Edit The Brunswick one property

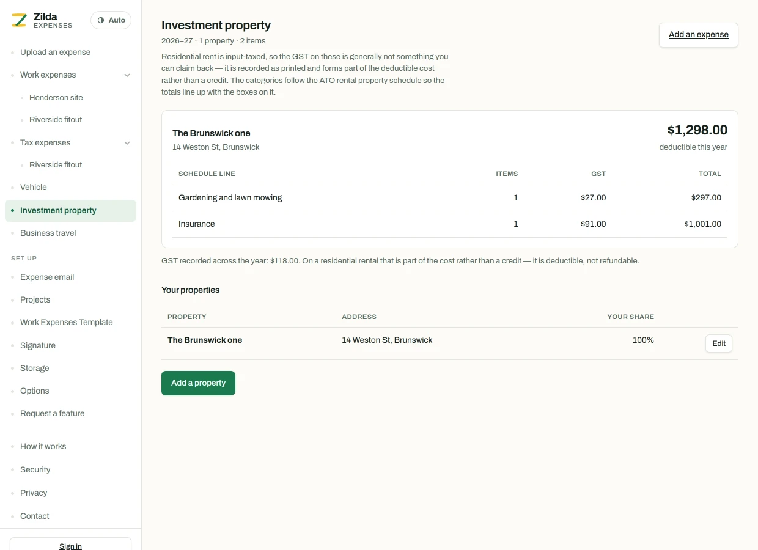coord(718,343)
